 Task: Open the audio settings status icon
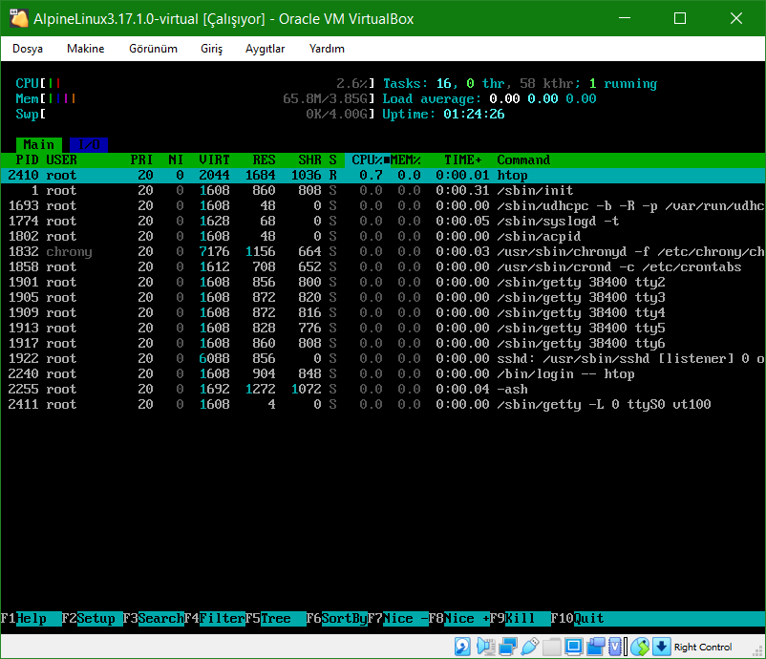tap(486, 647)
